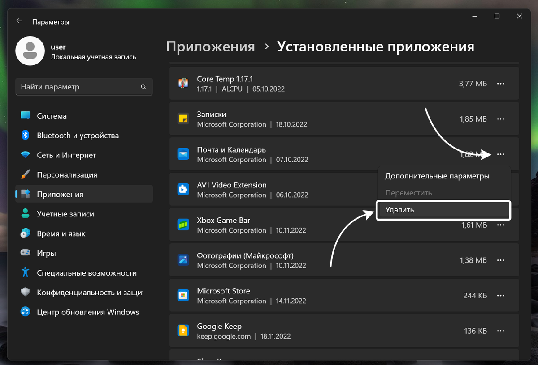The height and width of the screenshot is (365, 538).
Task: Navigate to Центр обновления Windows
Action: coord(84,312)
